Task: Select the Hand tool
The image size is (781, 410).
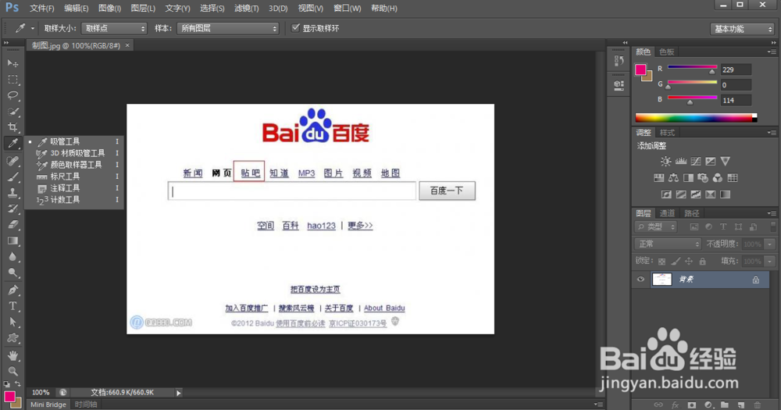Action: (x=13, y=355)
